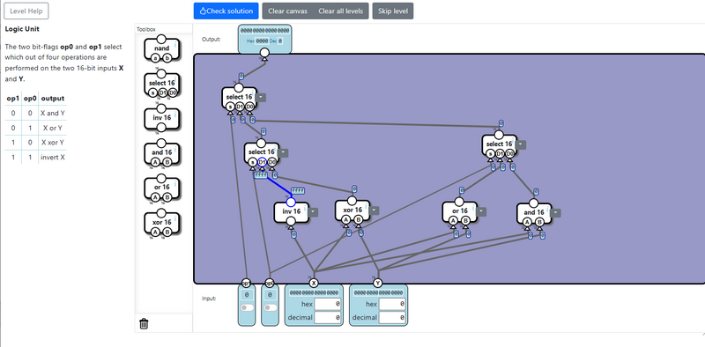
Task: Click the output Hex 0000 value
Action: (262, 41)
